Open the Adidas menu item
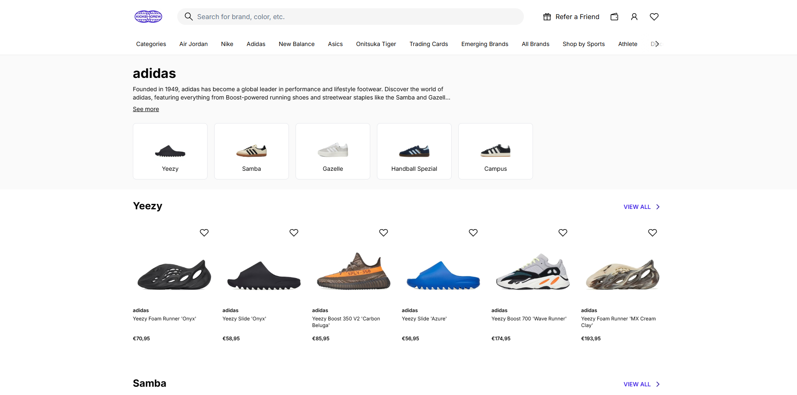 [256, 44]
